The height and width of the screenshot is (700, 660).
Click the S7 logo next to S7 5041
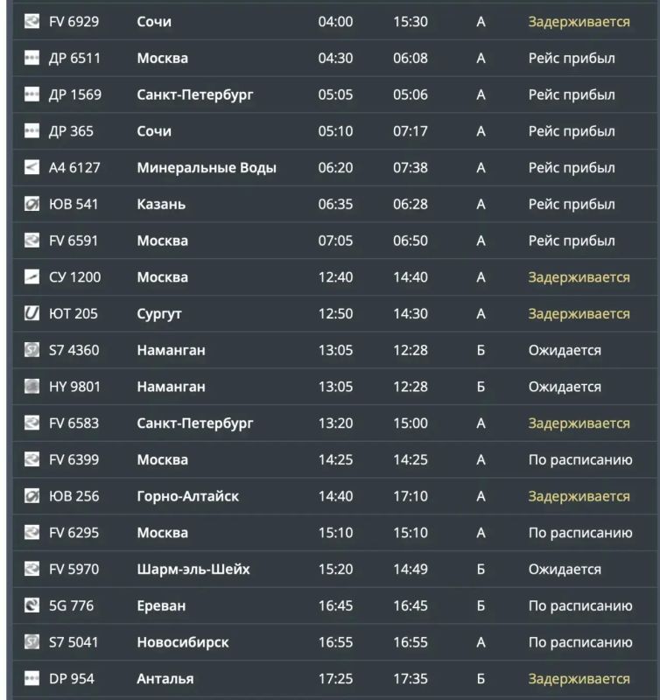pyautogui.click(x=32, y=641)
